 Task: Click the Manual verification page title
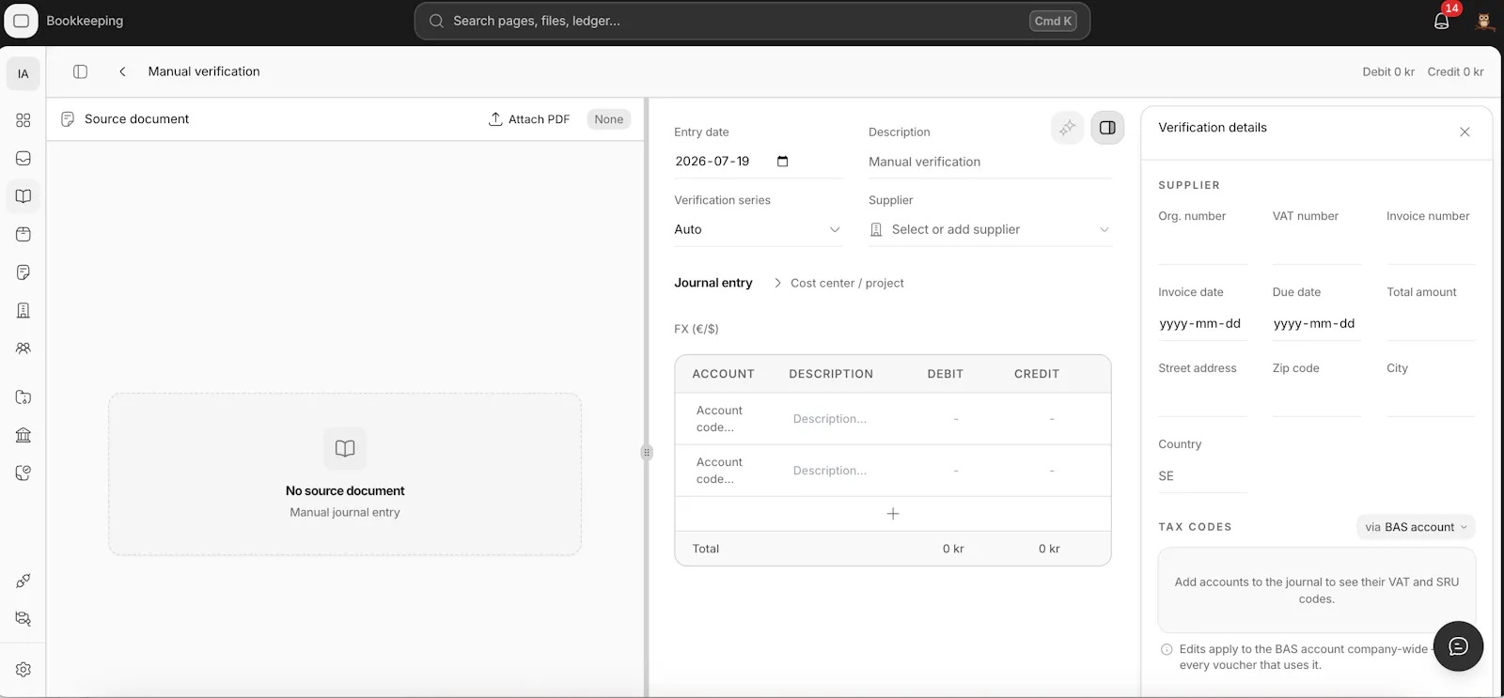(204, 71)
